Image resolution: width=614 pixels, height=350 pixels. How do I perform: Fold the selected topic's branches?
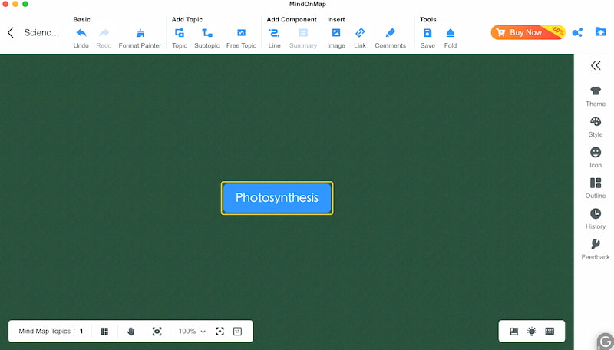[x=450, y=33]
